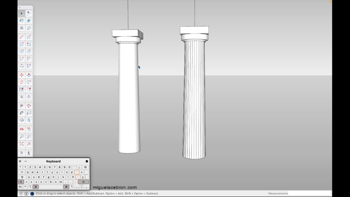The image size is (350, 197).
Task: Choose the 3 Point Arc tool
Action: pos(22,66)
